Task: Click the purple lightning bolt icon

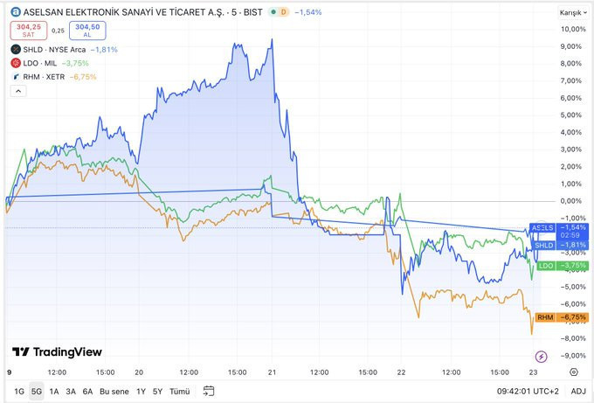Action: [x=540, y=357]
